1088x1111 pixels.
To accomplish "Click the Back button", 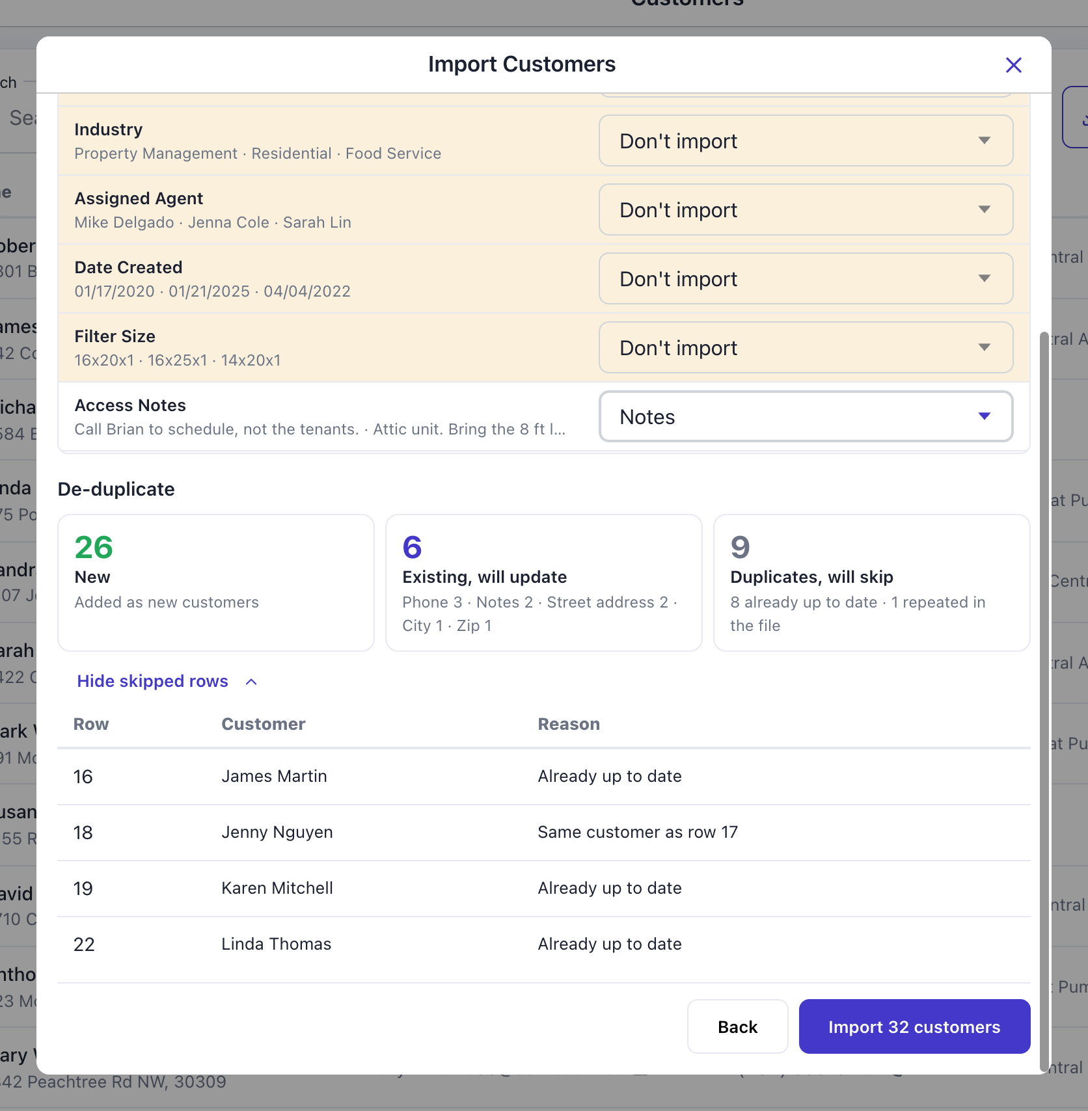I will [737, 1026].
